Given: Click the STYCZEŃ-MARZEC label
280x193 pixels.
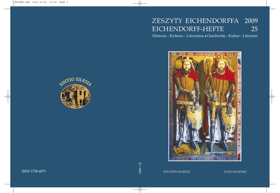Looking at the screenshot, I should pos(177,172).
